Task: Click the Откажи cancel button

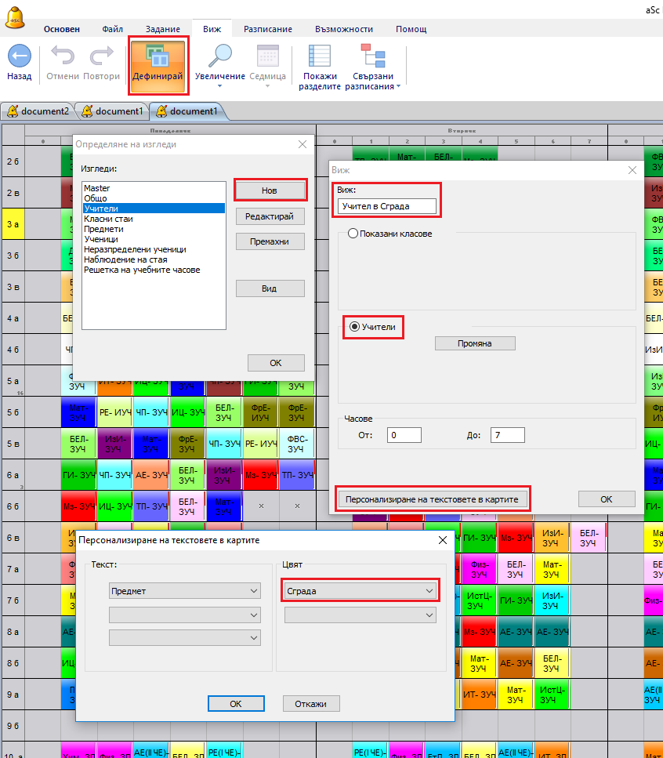Action: click(x=311, y=704)
